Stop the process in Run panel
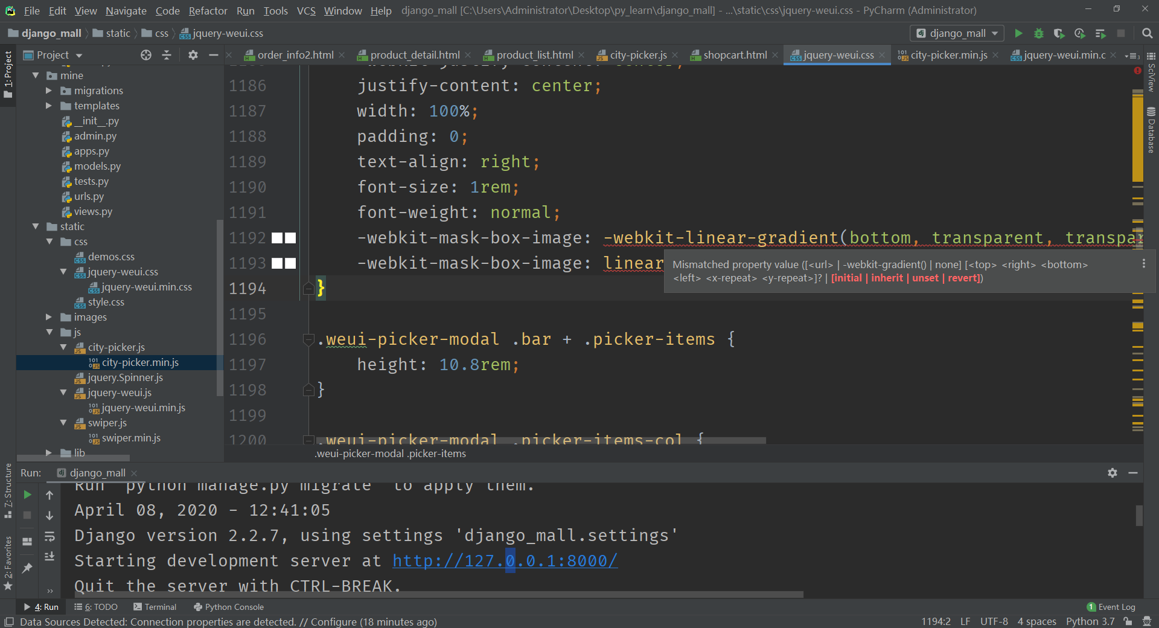This screenshot has height=628, width=1159. coord(27,515)
